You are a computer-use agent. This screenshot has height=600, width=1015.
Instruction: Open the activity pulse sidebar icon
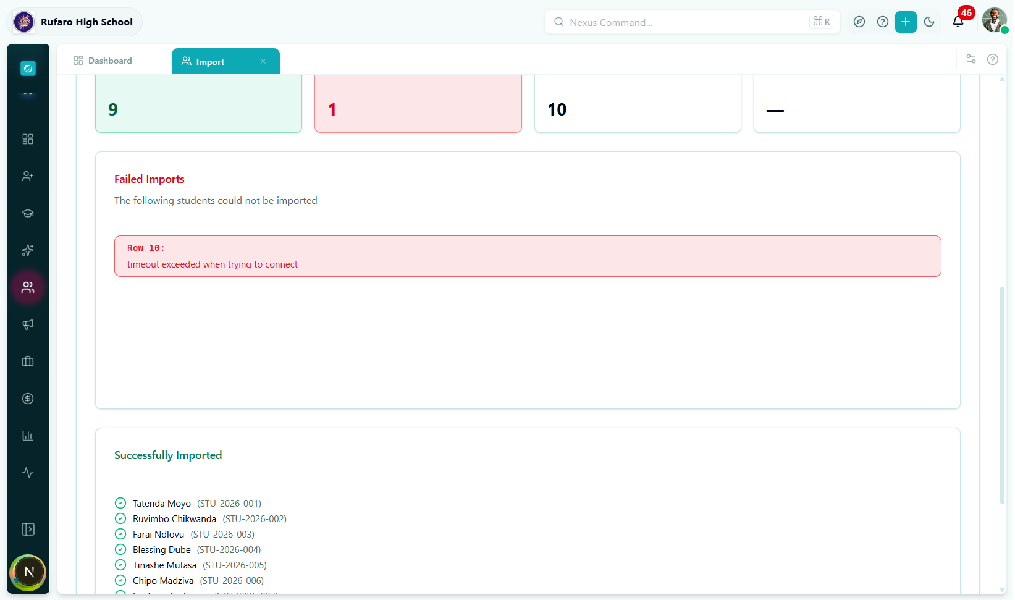pos(28,473)
